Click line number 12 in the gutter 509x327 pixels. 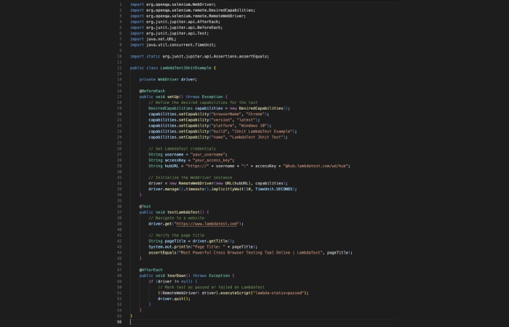[x=119, y=68]
